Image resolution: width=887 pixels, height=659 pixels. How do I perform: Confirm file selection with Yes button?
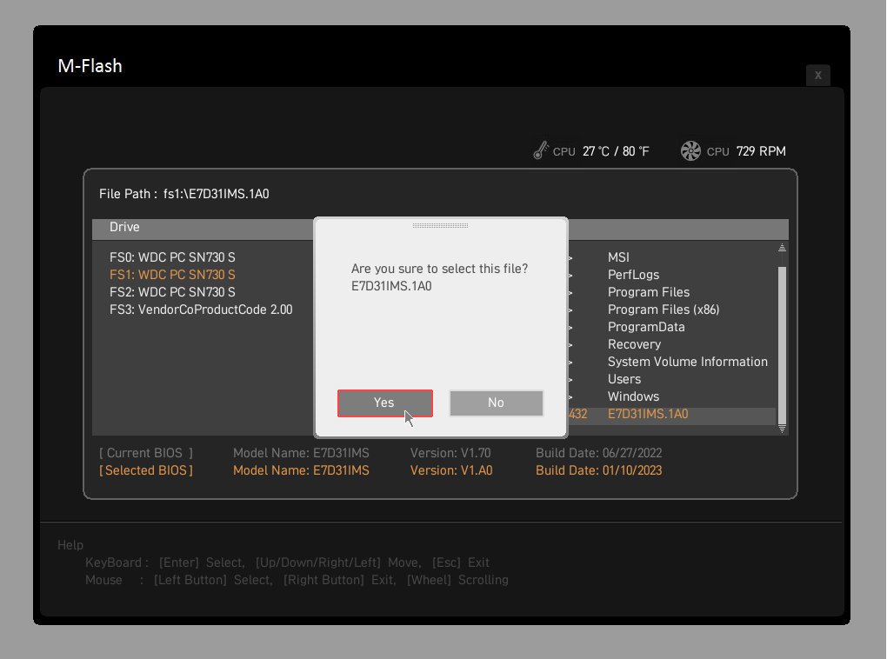[x=384, y=403]
